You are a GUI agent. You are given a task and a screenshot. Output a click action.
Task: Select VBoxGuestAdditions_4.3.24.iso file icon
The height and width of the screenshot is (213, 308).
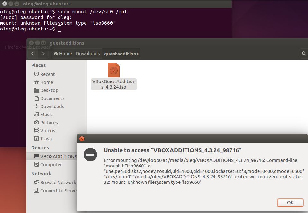coord(114,70)
